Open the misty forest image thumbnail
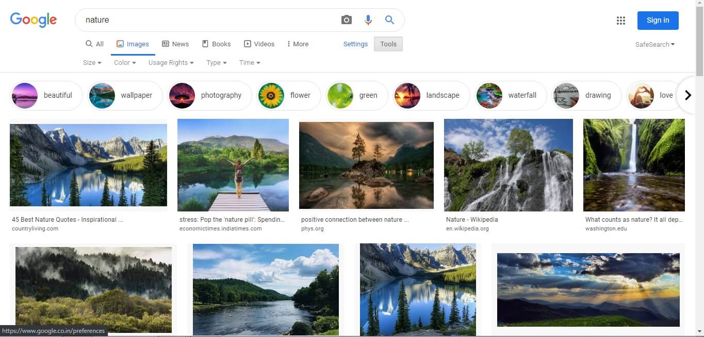Screen dimensions: 704x337 pos(93,290)
